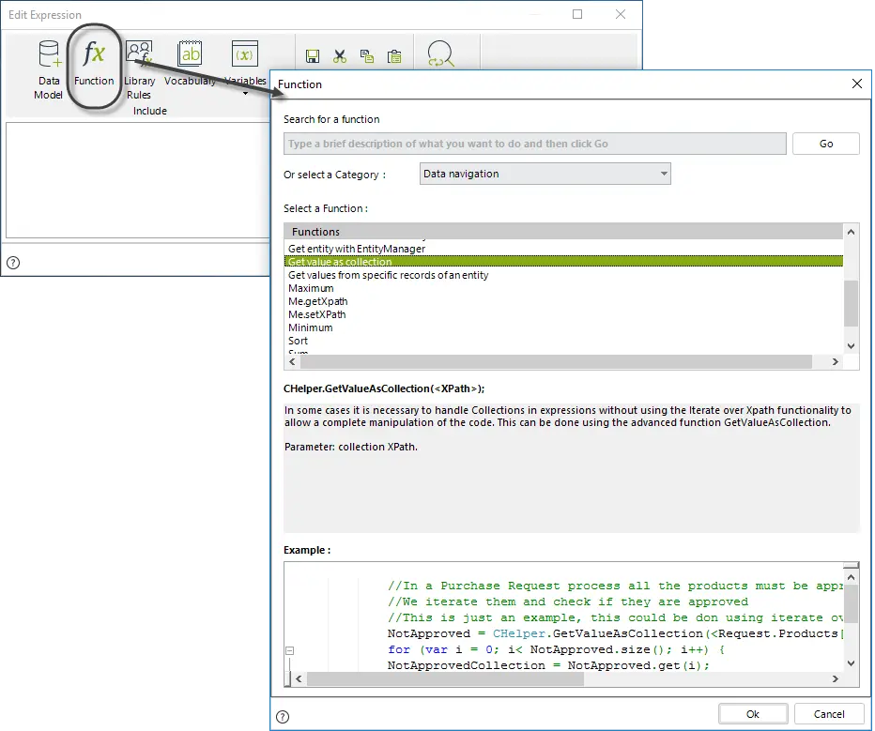Open the Vocabulary tool
Screen dimensions: 875x731
(190, 64)
